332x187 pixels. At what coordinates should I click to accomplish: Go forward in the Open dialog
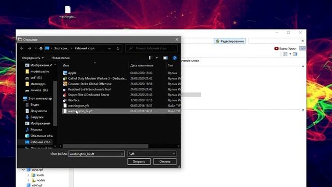click(x=29, y=48)
